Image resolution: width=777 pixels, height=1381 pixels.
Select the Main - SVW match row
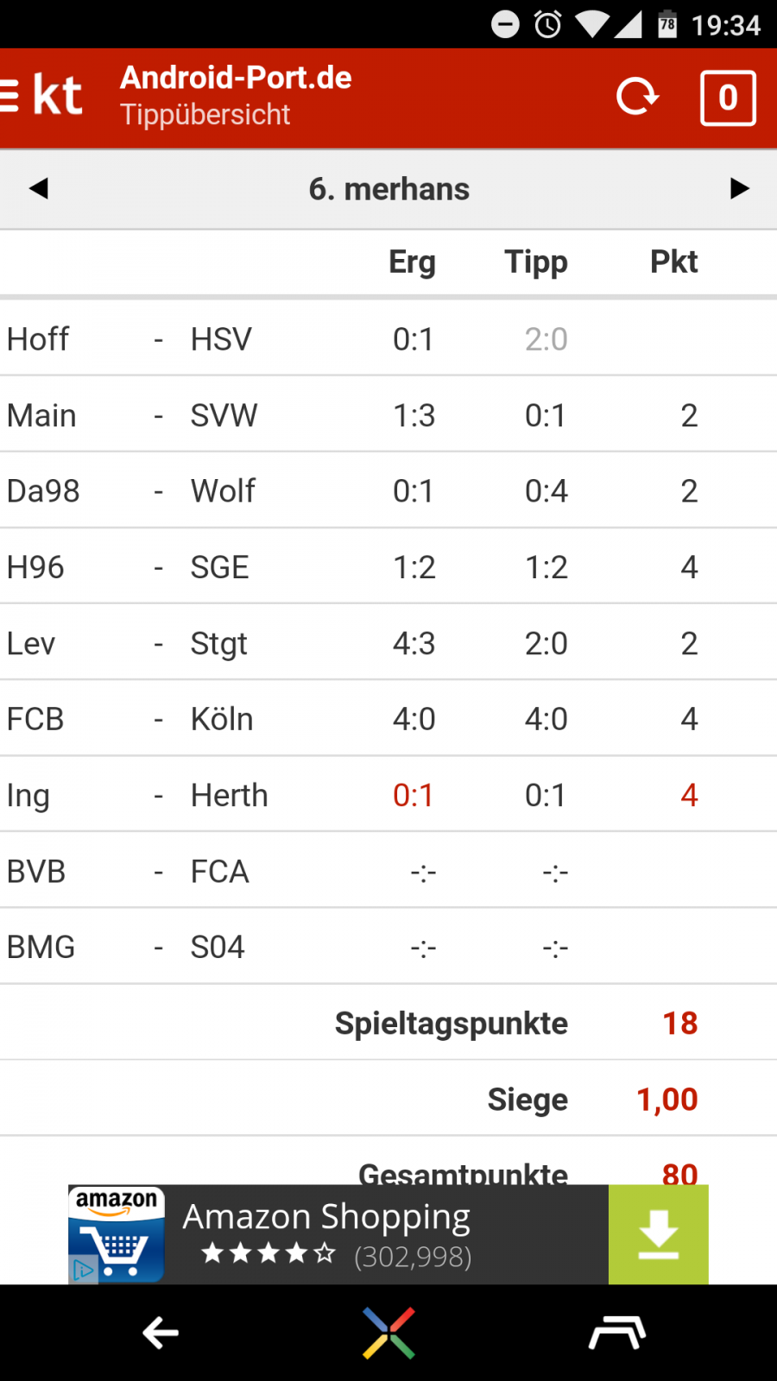(x=388, y=415)
